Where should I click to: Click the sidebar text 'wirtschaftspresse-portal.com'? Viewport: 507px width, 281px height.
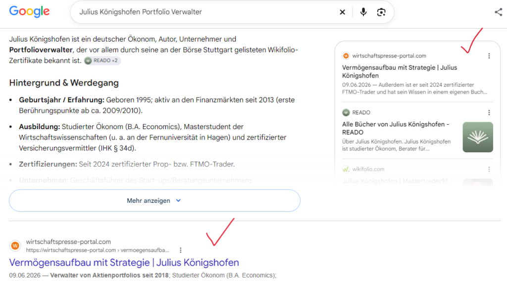click(x=389, y=56)
